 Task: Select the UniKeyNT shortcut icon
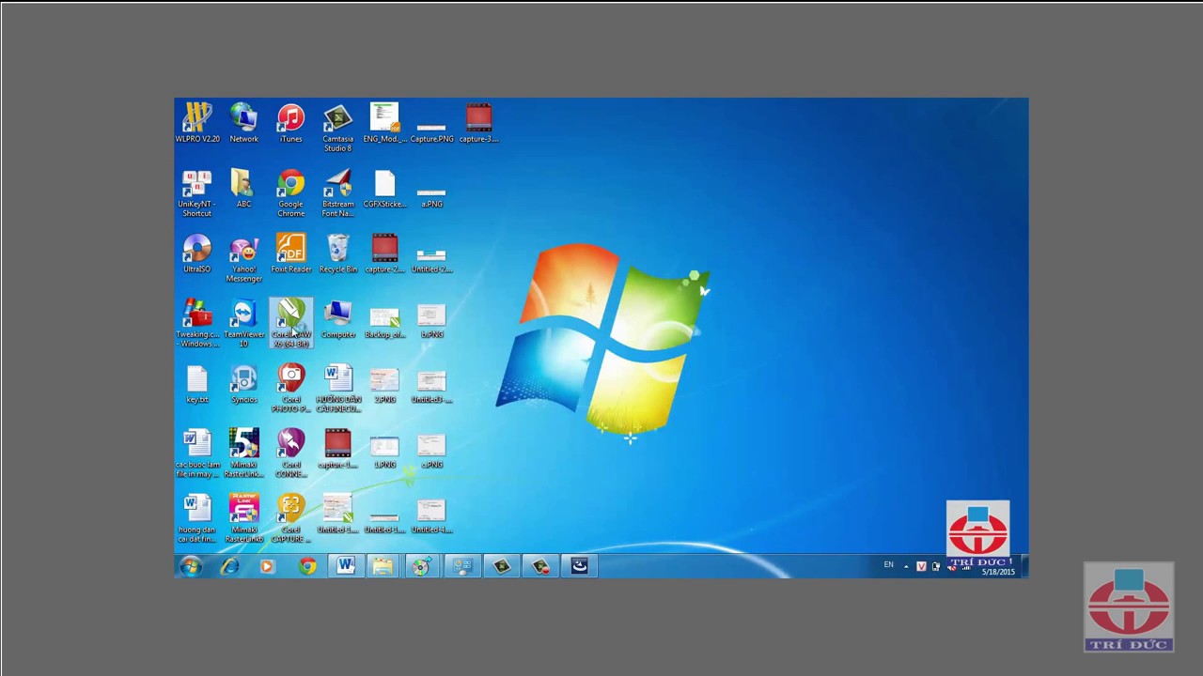pos(196,193)
